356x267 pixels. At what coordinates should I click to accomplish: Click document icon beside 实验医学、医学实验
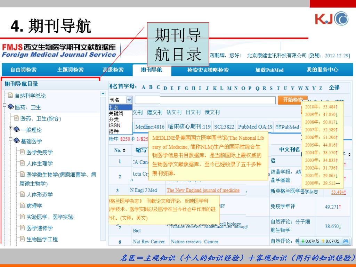[22, 216]
